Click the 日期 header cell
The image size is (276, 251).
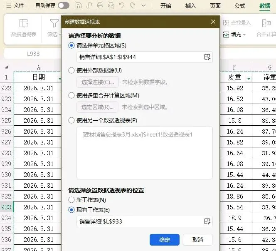point(38,77)
